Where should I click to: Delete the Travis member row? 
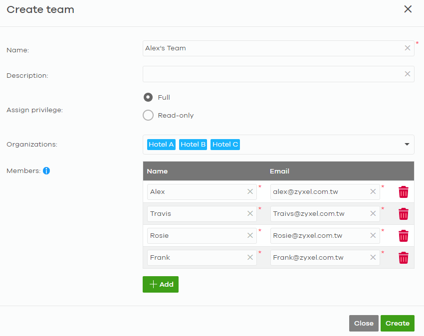[403, 214]
